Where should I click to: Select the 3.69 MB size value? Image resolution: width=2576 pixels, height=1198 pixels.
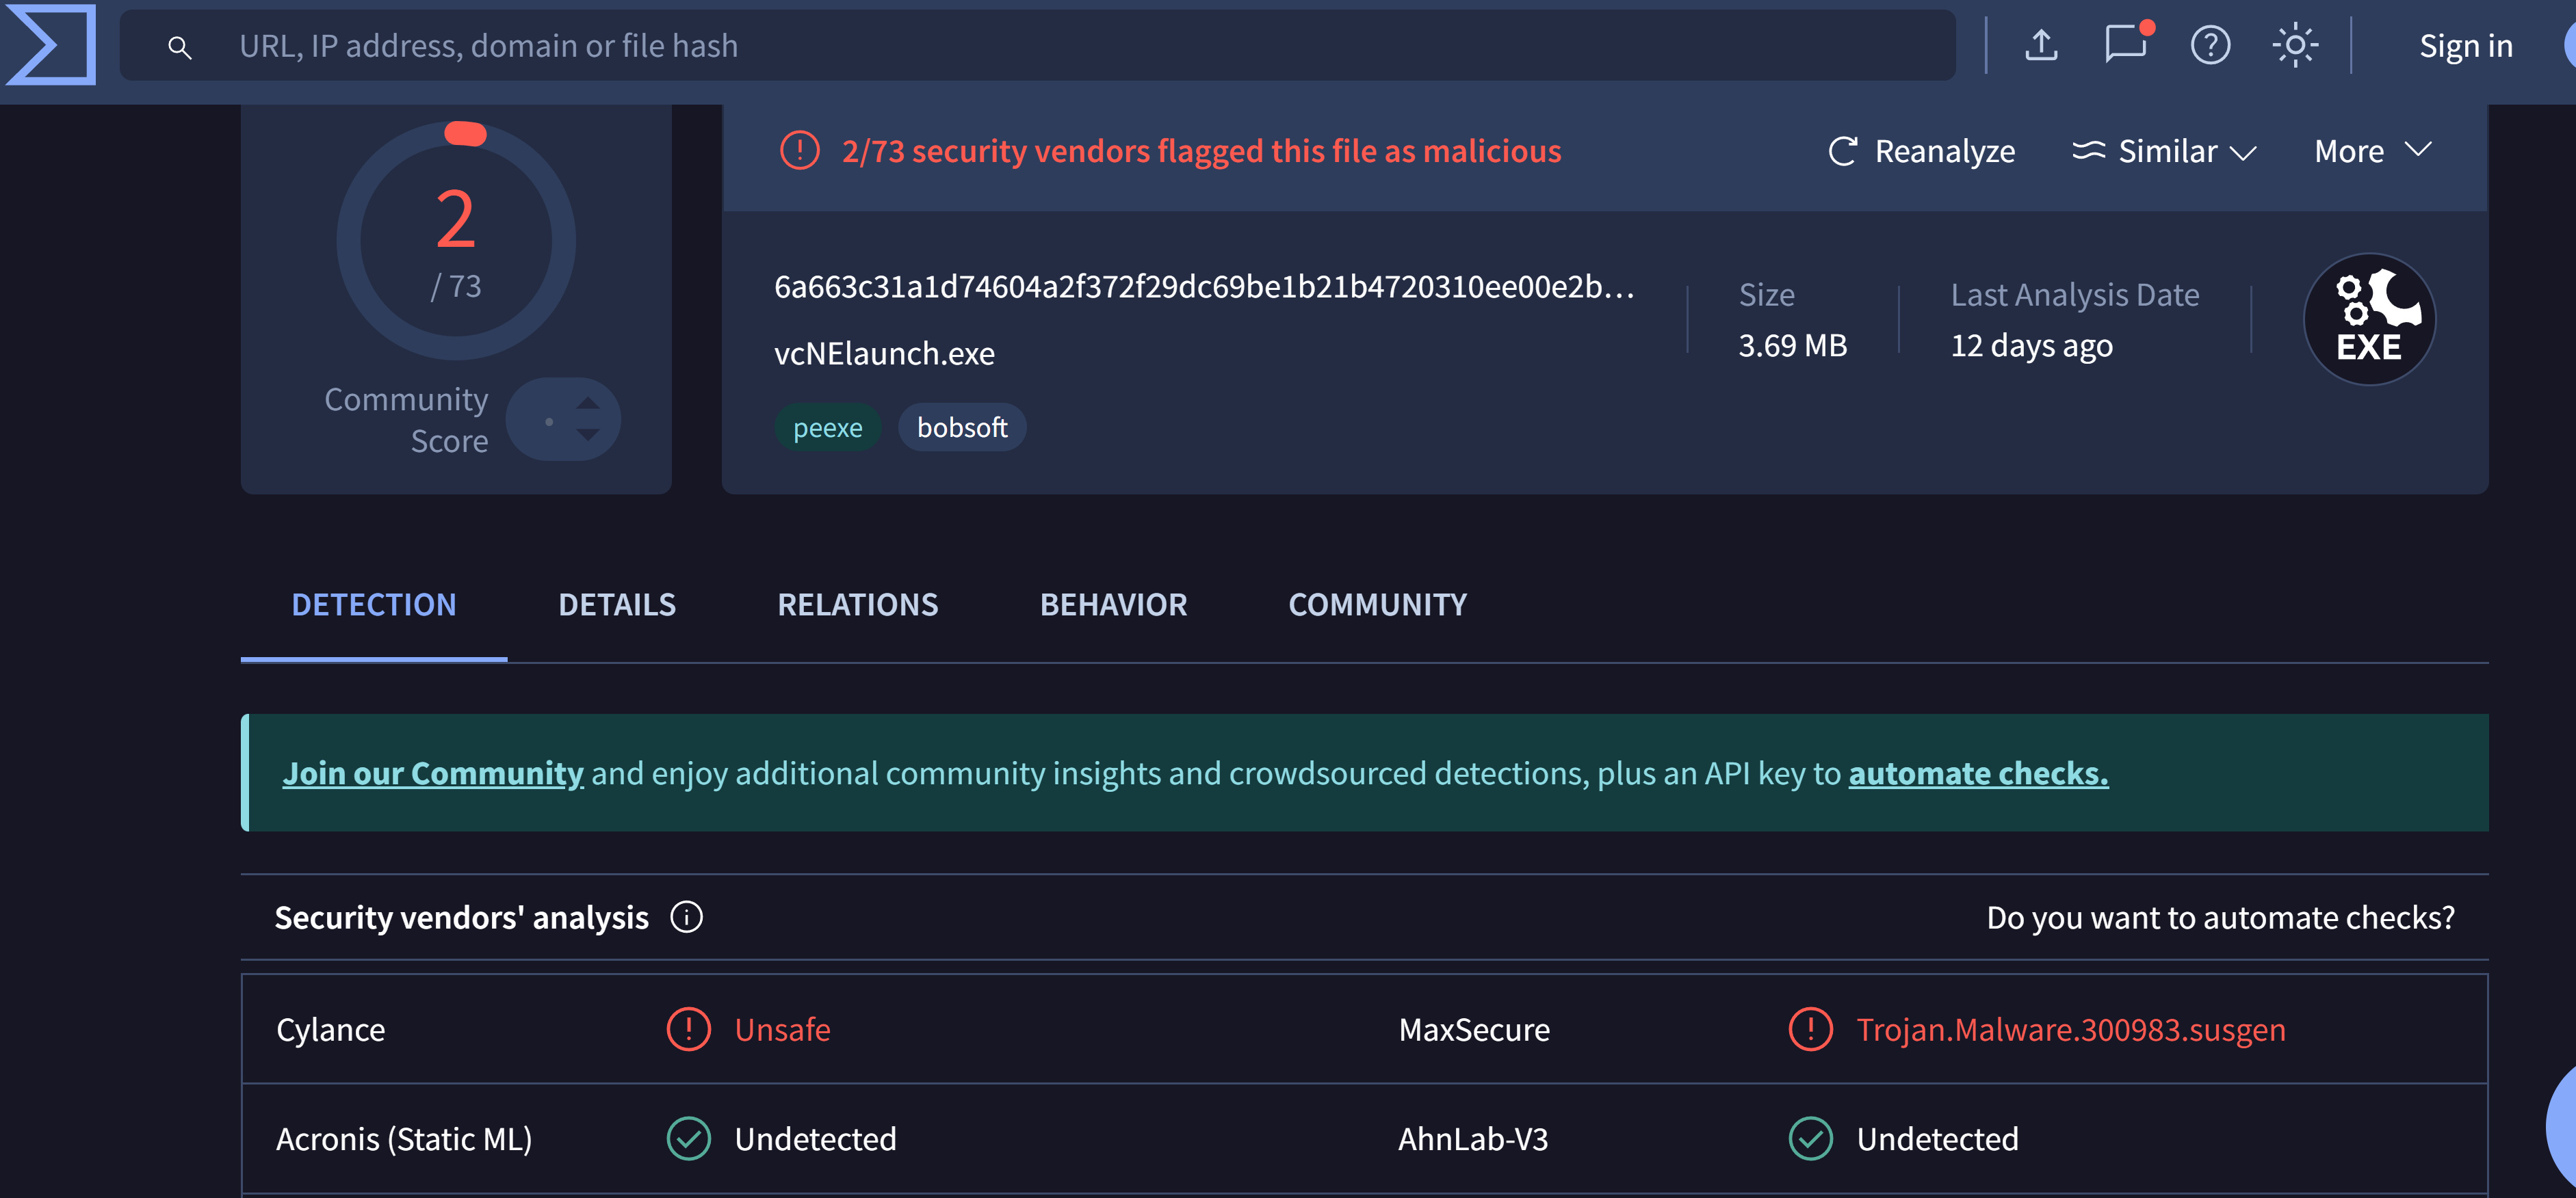(1792, 346)
